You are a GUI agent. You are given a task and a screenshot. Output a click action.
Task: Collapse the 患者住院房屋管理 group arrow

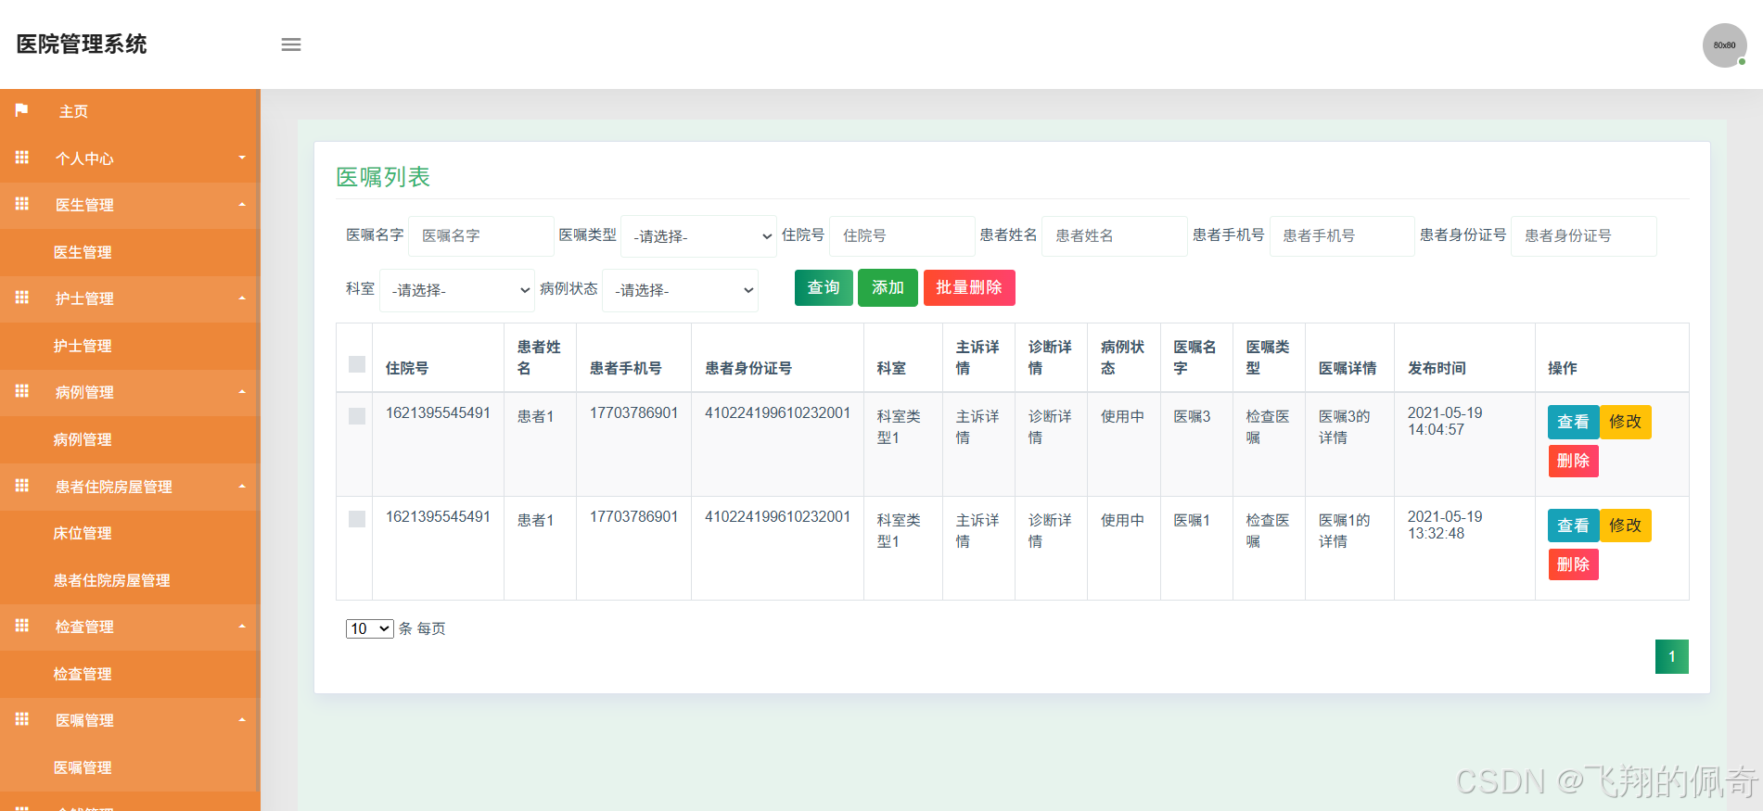click(242, 487)
